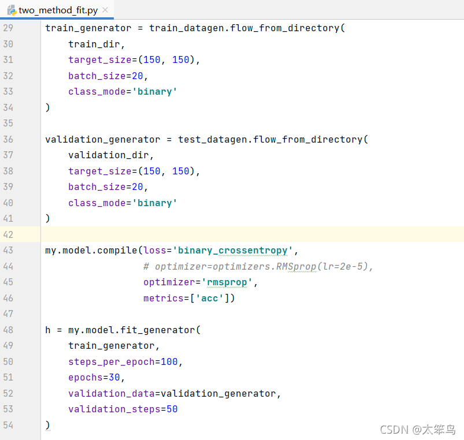
Task: Click 'train_generator,' on line 49
Action: 114,346
